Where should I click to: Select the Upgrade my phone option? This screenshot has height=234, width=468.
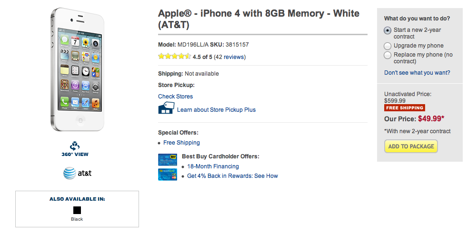pyautogui.click(x=388, y=46)
